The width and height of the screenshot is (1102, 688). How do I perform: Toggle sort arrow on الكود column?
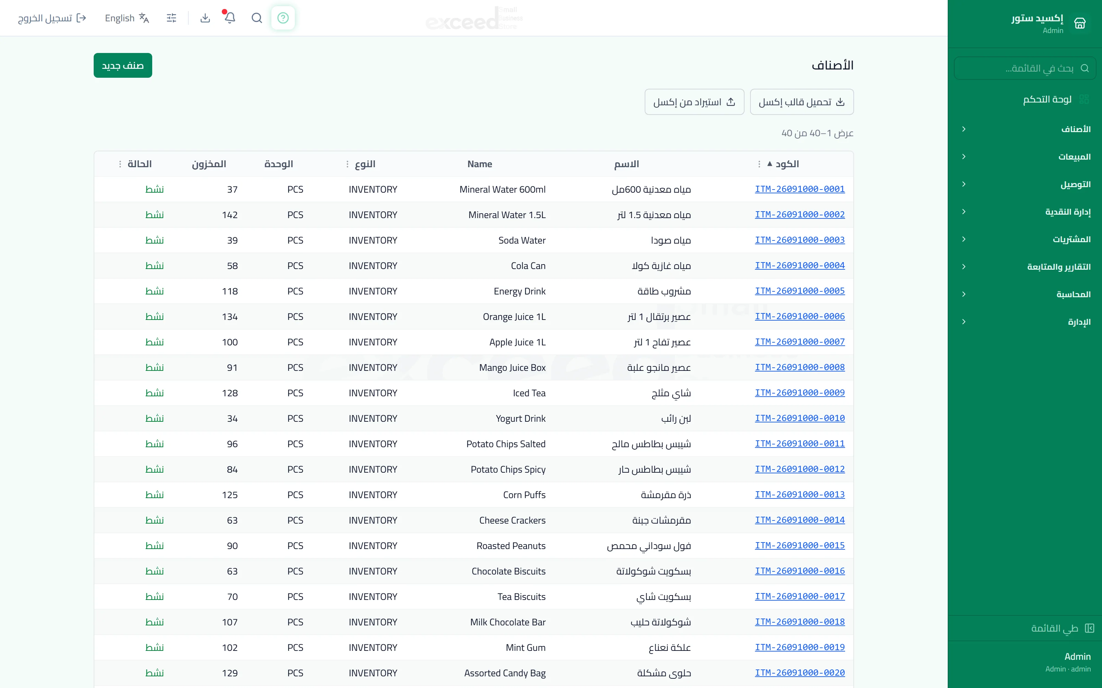pos(770,164)
